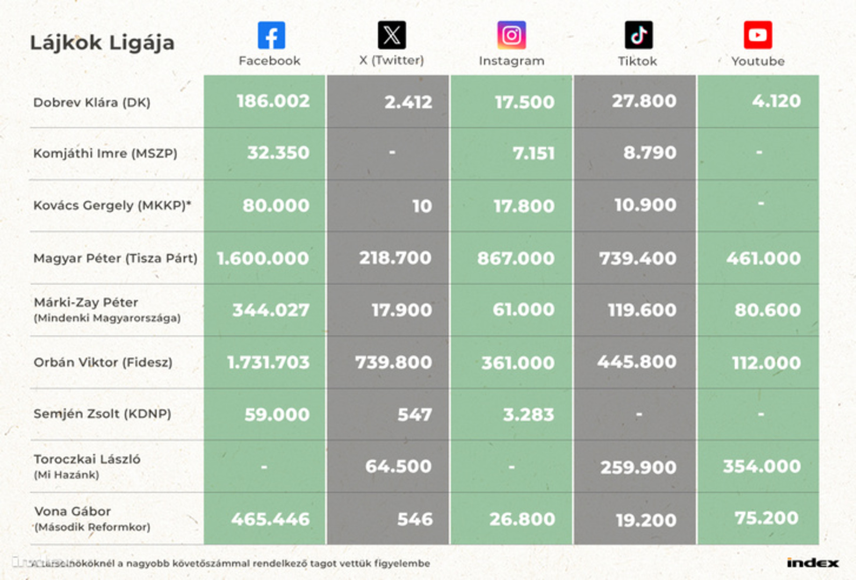Click the X (Twitter) logo icon
856x580 pixels.
(392, 35)
